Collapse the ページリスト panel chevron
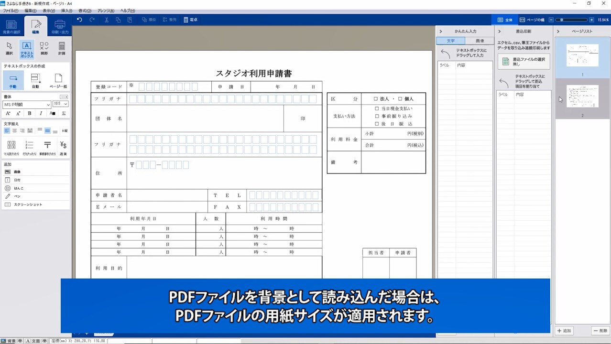Image resolution: width=611 pixels, height=344 pixels. click(x=558, y=32)
